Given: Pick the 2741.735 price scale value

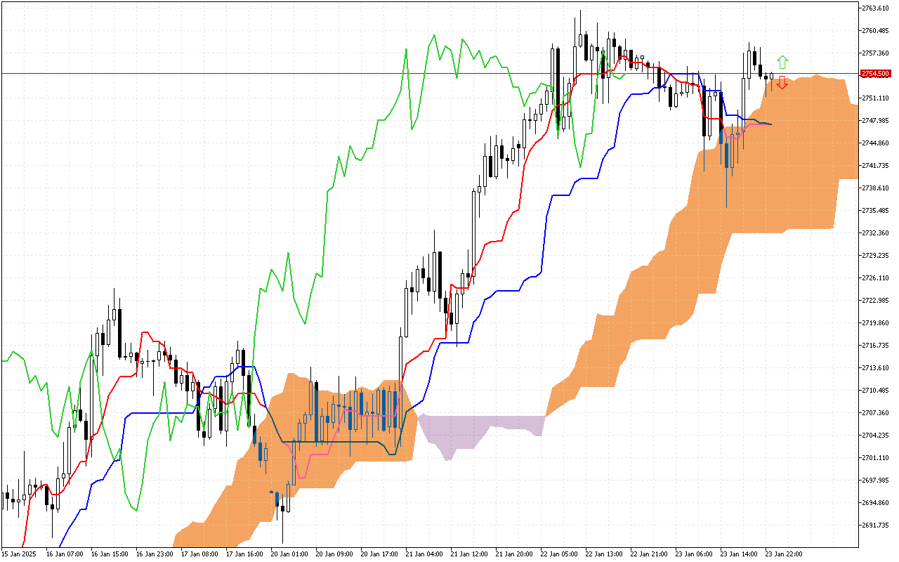Looking at the screenshot, I should [876, 166].
